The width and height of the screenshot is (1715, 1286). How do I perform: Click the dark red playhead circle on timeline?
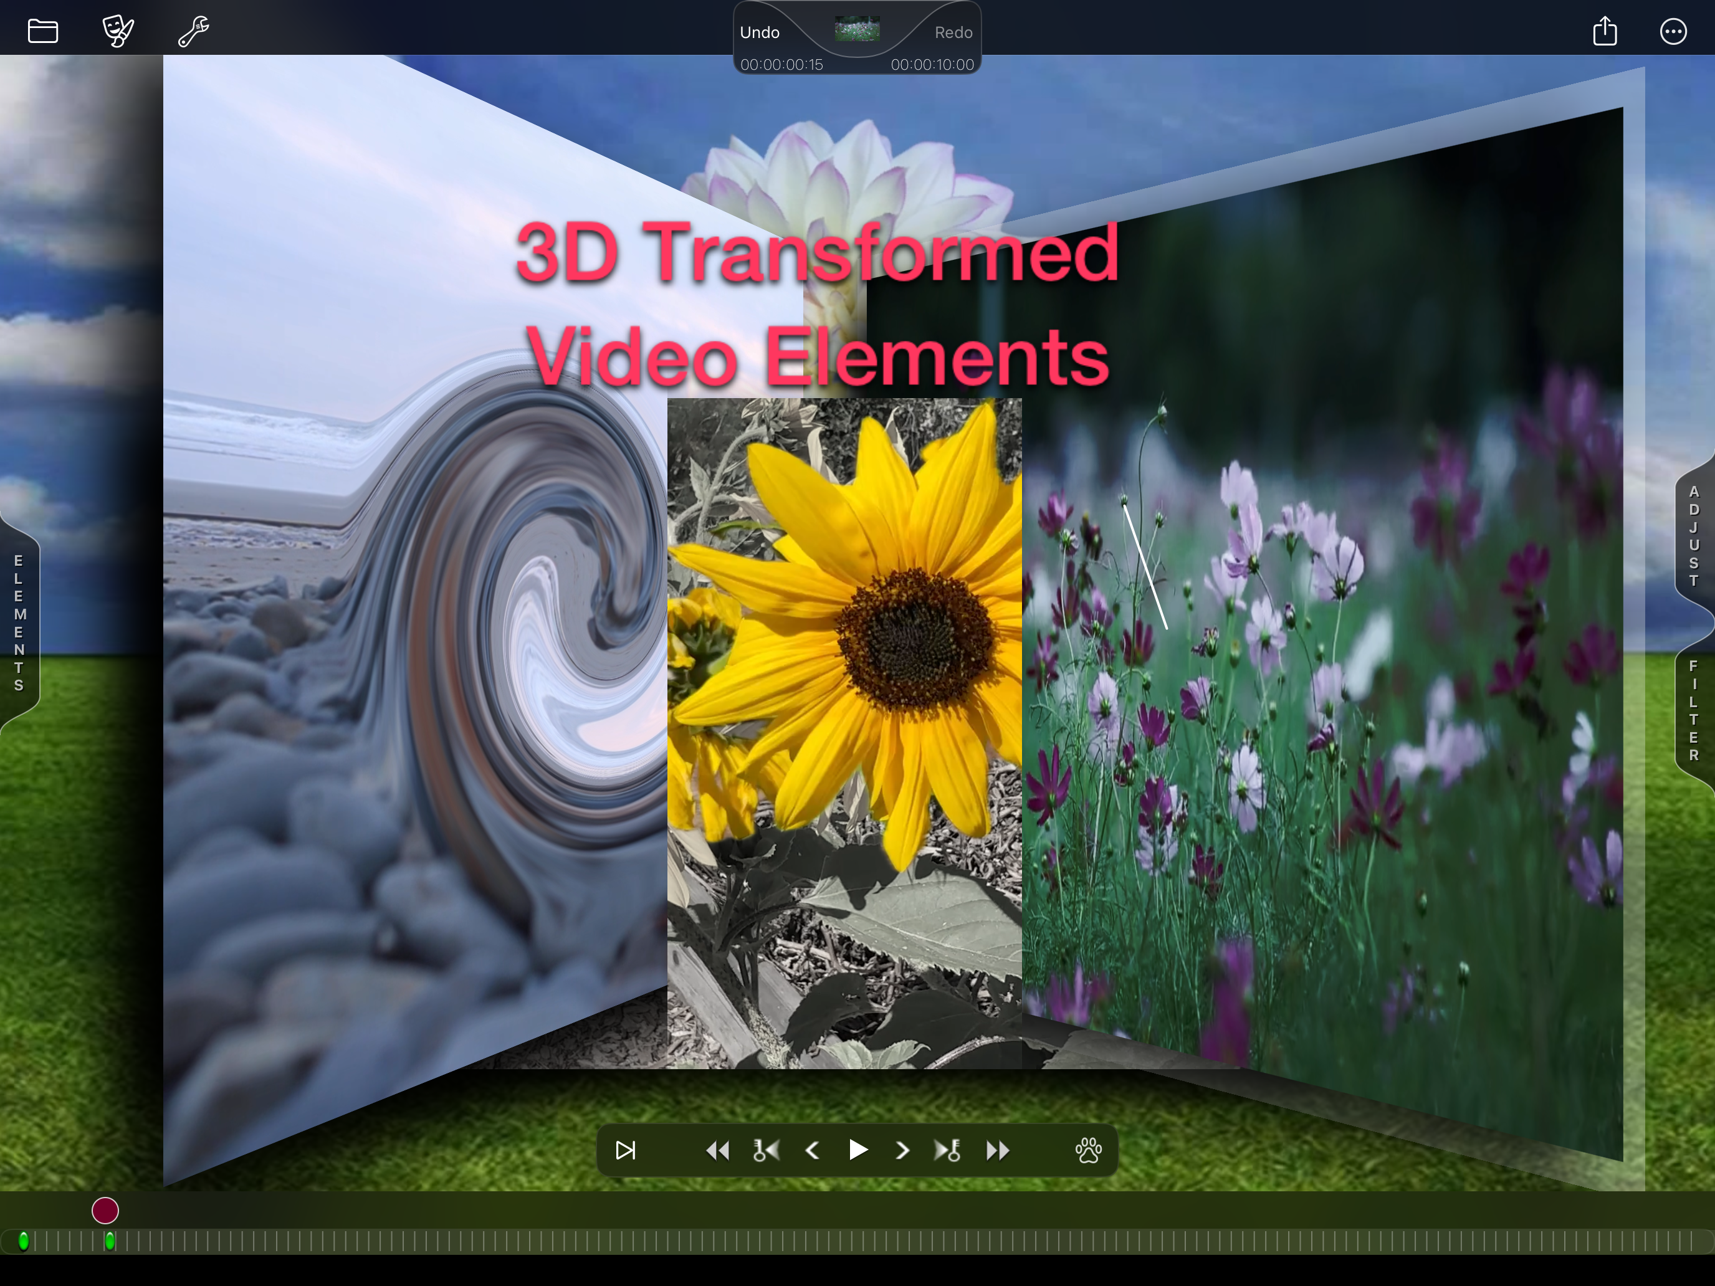(x=105, y=1210)
